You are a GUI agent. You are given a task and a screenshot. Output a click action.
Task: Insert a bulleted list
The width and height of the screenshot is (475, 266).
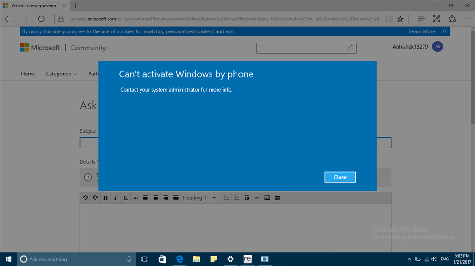pos(226,198)
